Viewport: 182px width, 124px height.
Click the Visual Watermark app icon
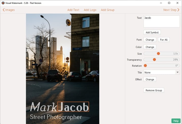coord(3,3)
